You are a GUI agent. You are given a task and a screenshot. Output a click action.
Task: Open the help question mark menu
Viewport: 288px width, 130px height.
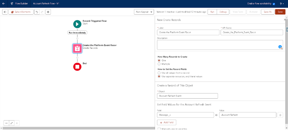point(282,4)
